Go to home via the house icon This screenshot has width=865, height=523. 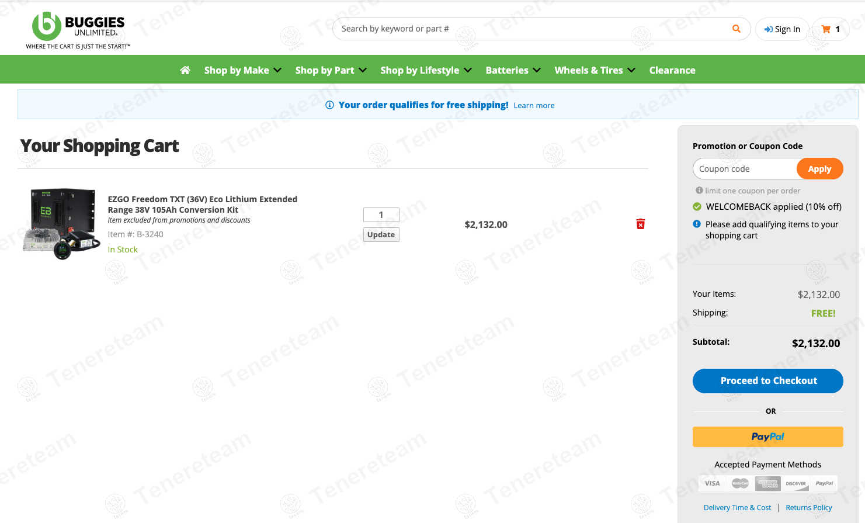[185, 70]
